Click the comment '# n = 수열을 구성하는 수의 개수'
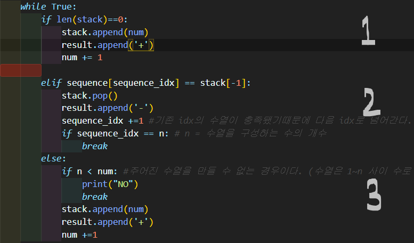 click(250, 133)
